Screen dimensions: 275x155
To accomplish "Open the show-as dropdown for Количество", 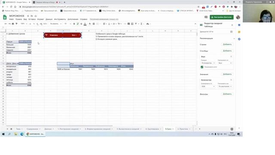I will tap(225, 87).
